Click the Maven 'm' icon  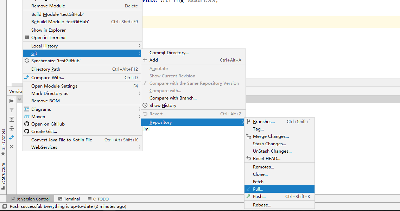27,117
